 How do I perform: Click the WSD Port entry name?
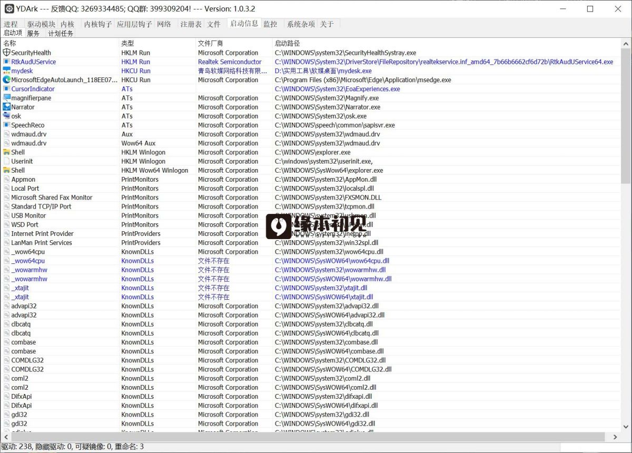[25, 224]
